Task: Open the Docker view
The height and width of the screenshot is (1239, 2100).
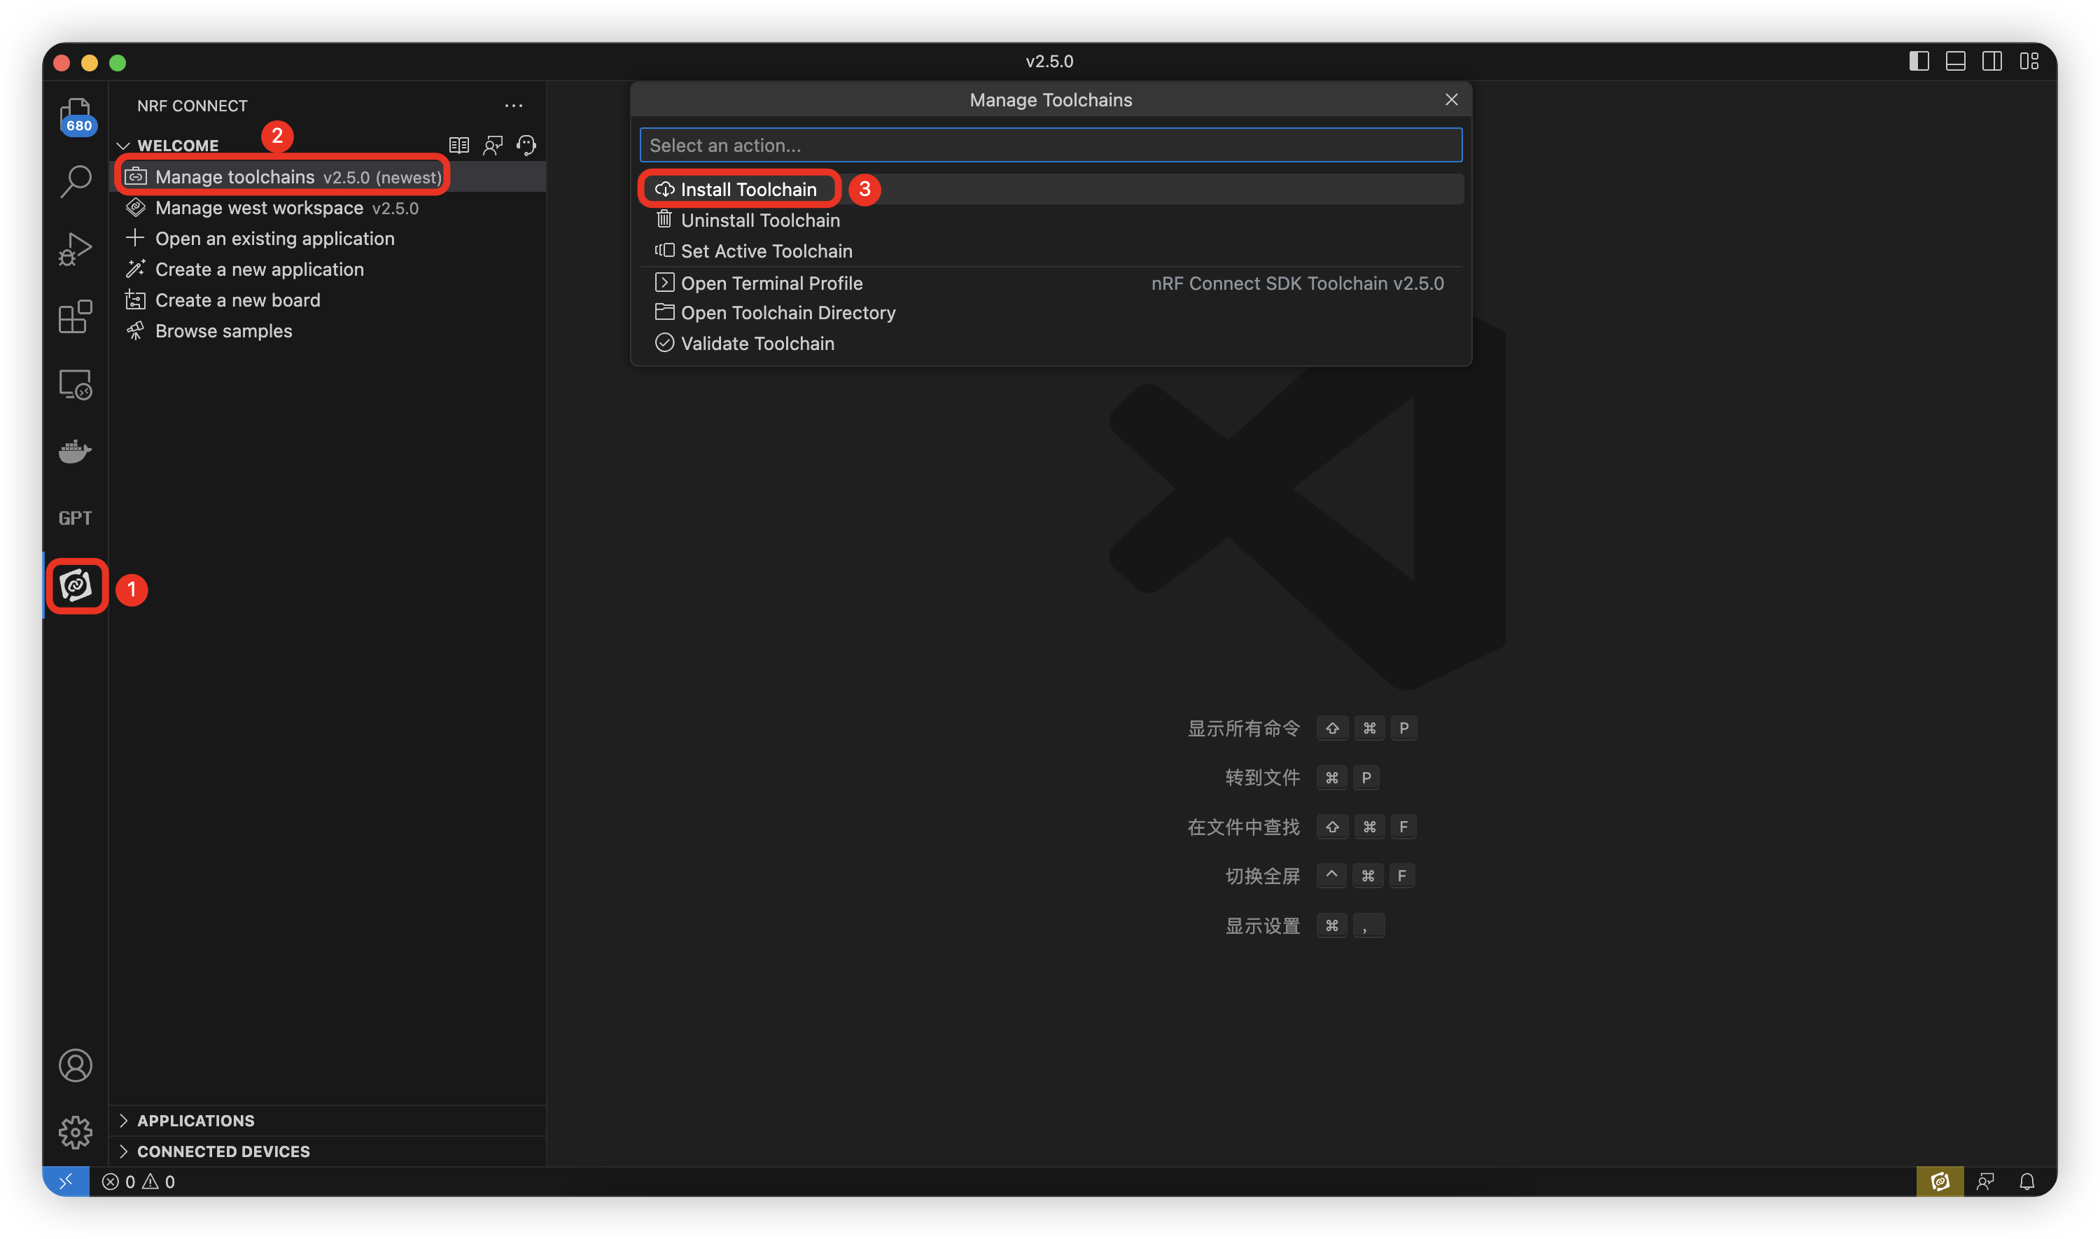Action: point(76,451)
